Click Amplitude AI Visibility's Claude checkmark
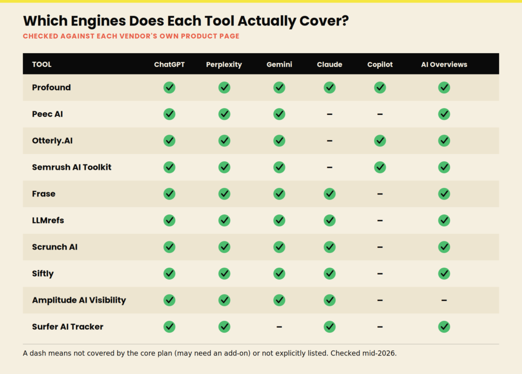The image size is (522, 374). pos(330,300)
